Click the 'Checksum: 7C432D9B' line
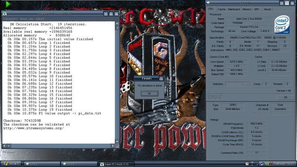This screenshot has width=297, height=167. pyautogui.click(x=22, y=121)
